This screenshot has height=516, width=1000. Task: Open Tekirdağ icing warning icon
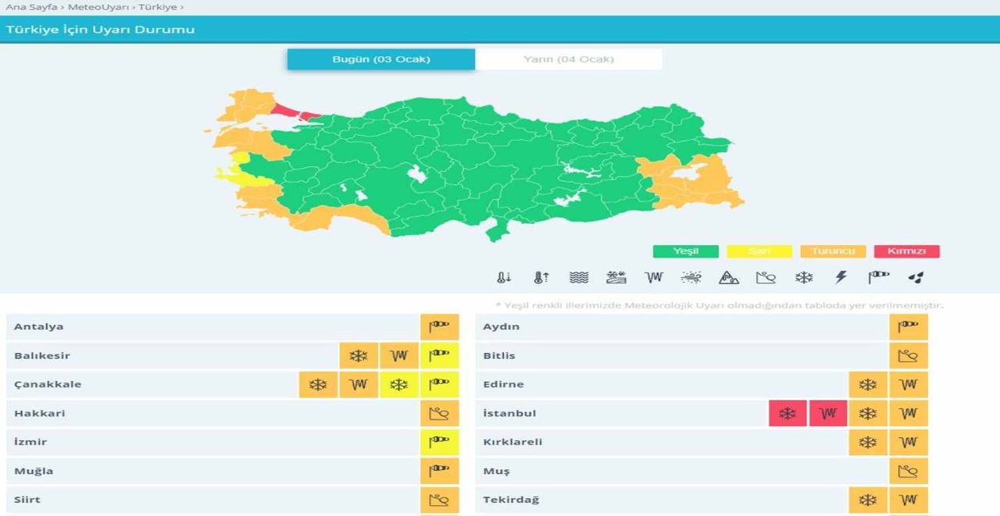tap(909, 500)
